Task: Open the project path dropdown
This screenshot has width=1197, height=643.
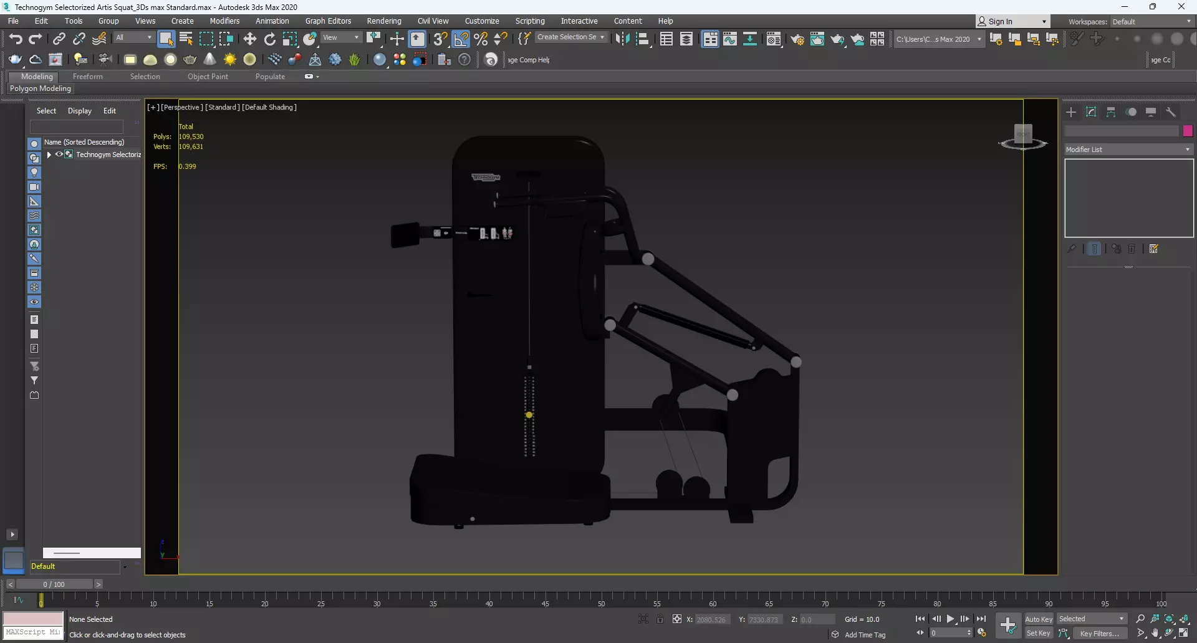Action: tap(939, 39)
